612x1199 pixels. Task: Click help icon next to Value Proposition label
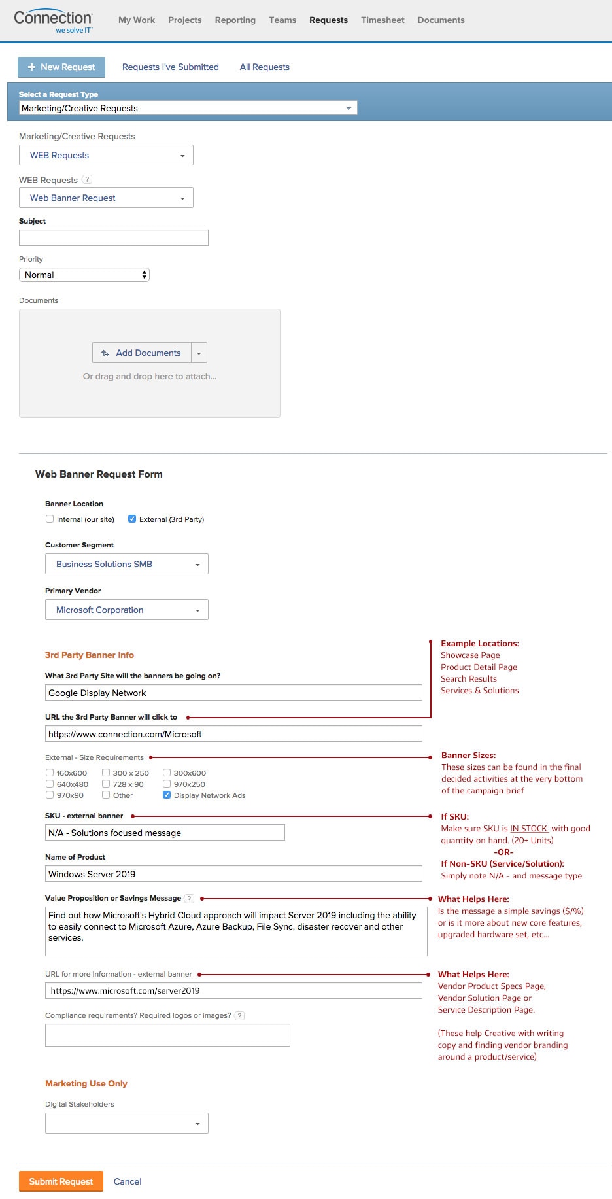[x=190, y=899]
